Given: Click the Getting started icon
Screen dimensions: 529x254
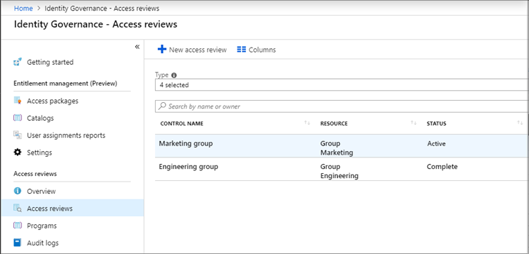Looking at the screenshot, I should point(17,62).
